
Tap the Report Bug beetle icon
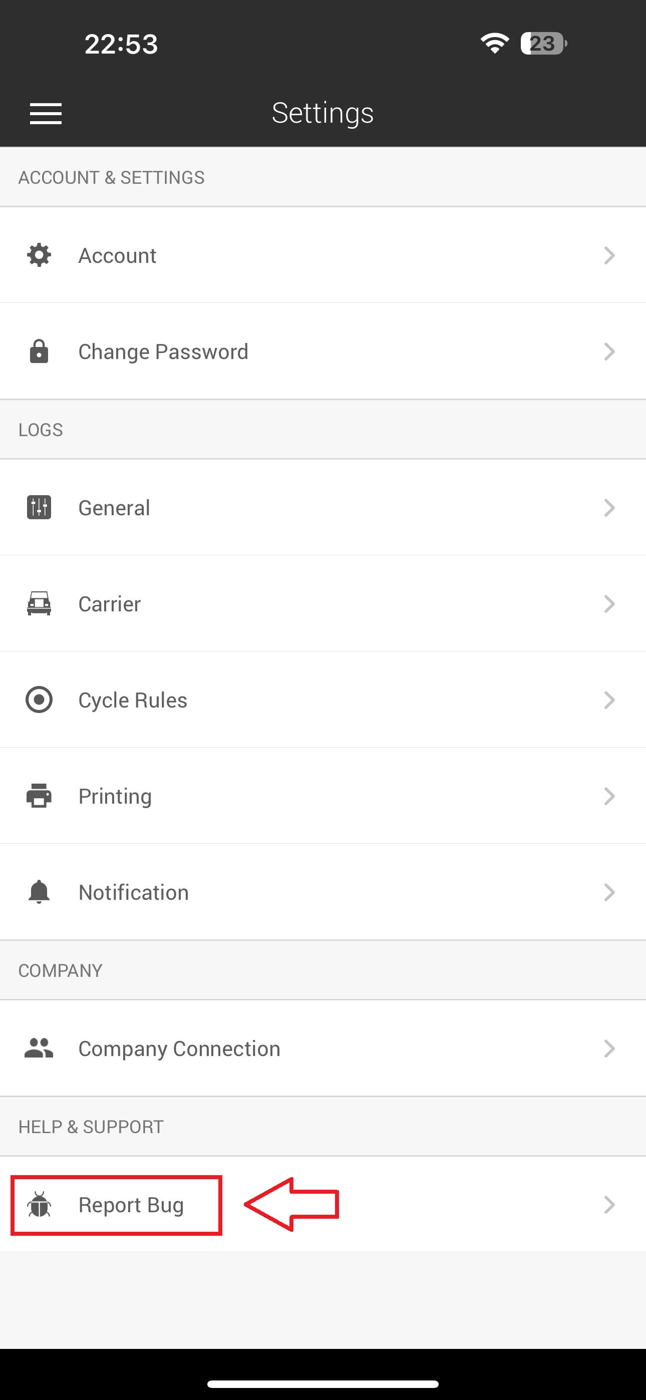(x=39, y=1205)
